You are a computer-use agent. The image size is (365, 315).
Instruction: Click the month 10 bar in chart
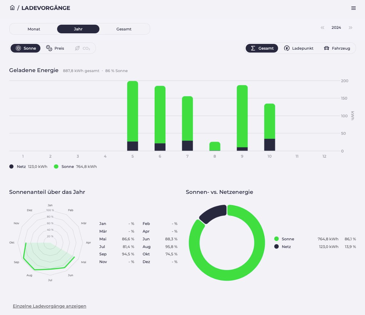point(269,127)
